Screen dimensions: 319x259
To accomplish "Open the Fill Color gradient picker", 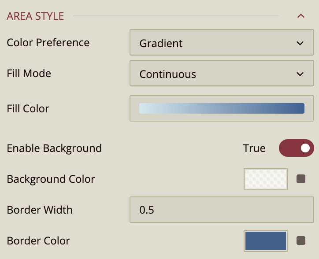I will (x=222, y=108).
